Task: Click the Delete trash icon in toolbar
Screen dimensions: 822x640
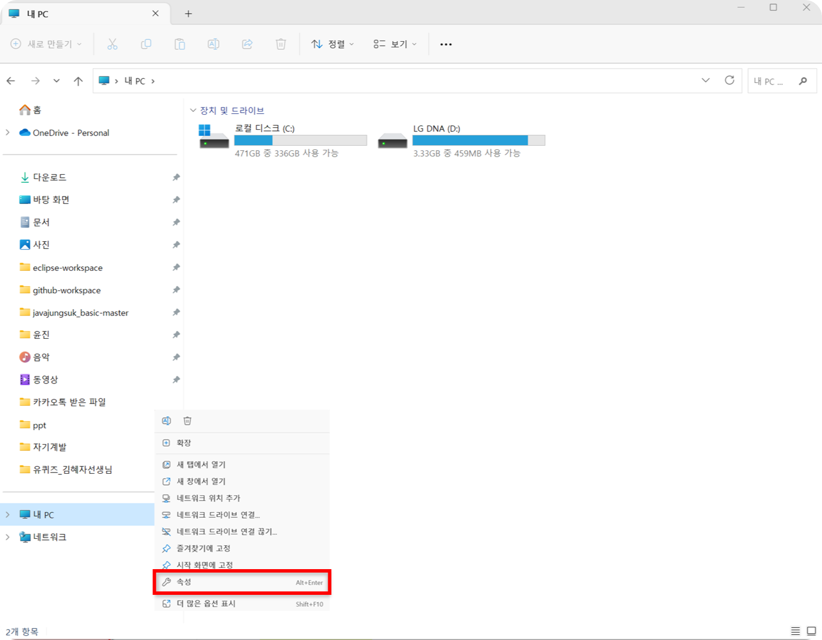Action: [x=281, y=44]
